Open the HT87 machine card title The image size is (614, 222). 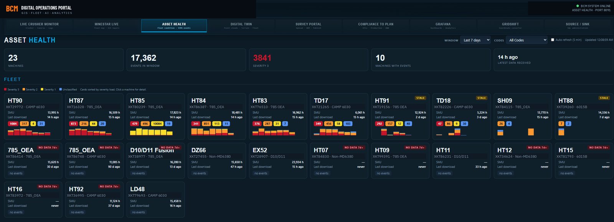pyautogui.click(x=76, y=101)
